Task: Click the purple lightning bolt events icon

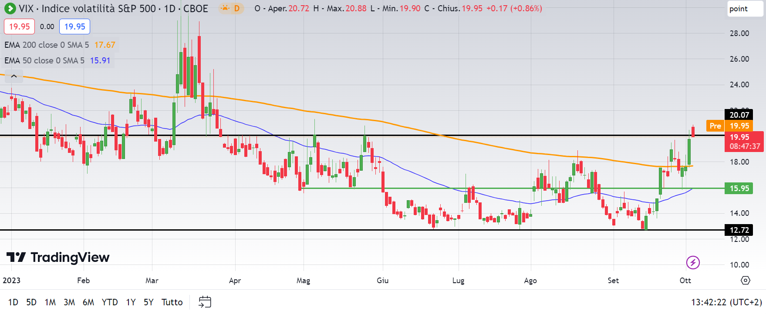Action: tap(693, 262)
